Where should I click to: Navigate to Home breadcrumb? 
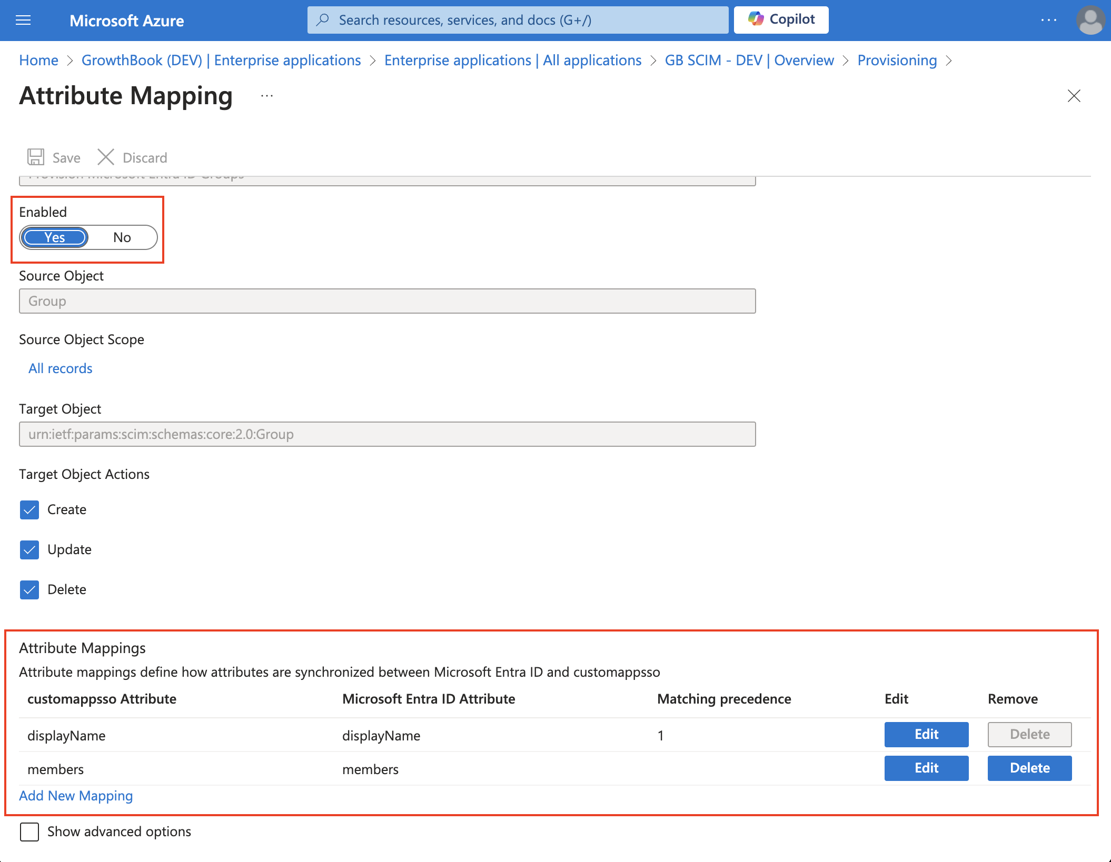38,60
